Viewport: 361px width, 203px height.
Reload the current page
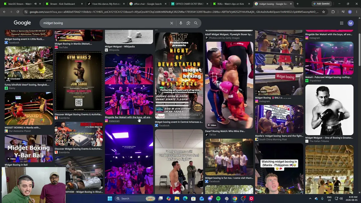pyautogui.click(x=18, y=12)
